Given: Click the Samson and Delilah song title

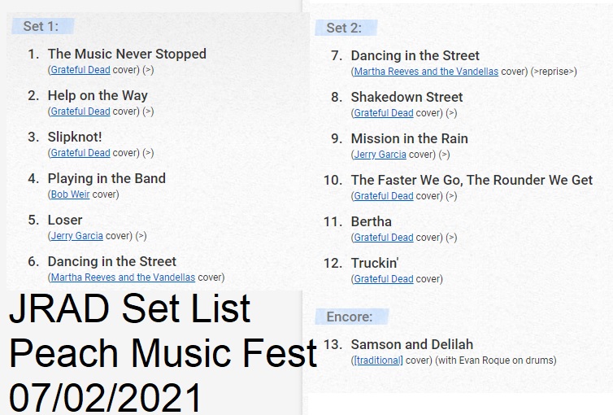Looking at the screenshot, I should [x=412, y=344].
